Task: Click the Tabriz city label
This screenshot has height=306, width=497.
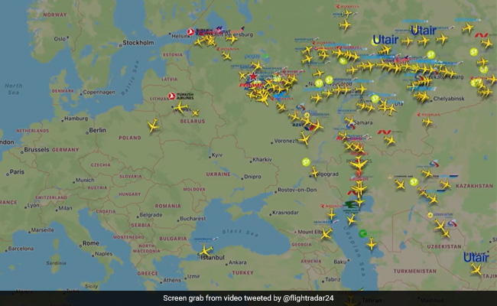Action: coord(333,279)
